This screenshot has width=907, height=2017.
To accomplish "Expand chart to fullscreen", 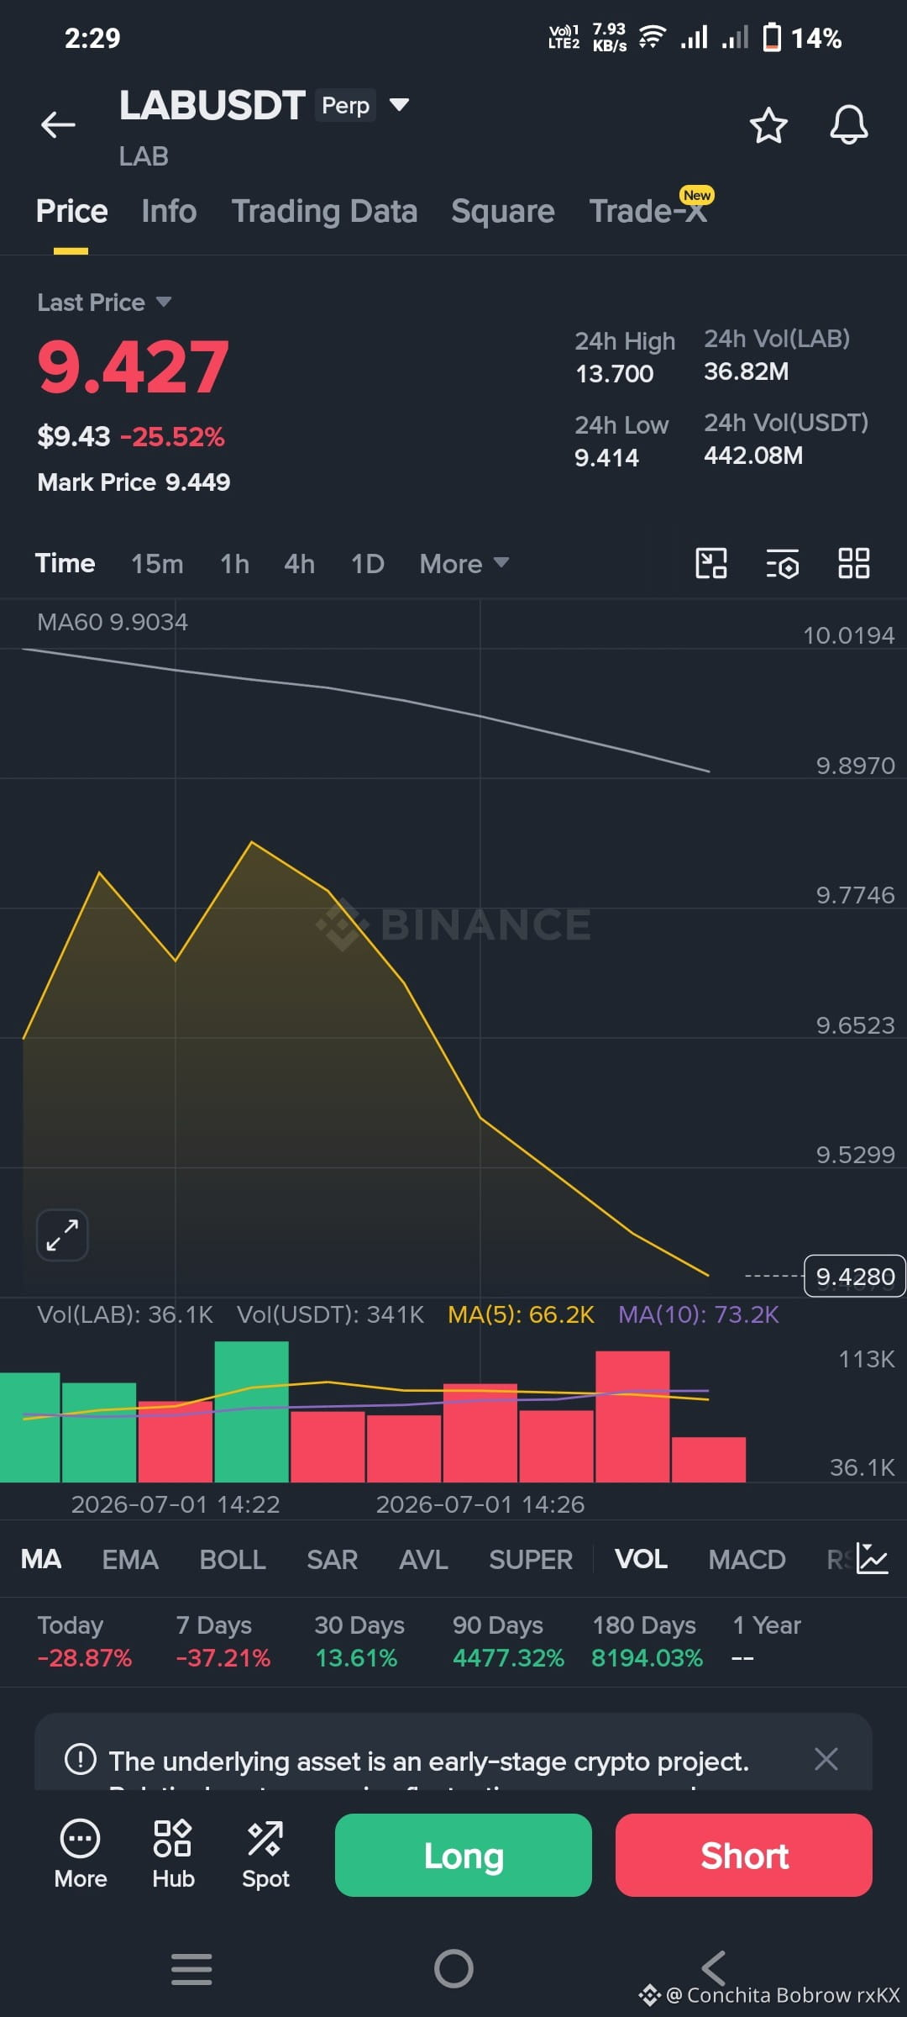I will 62,1235.
